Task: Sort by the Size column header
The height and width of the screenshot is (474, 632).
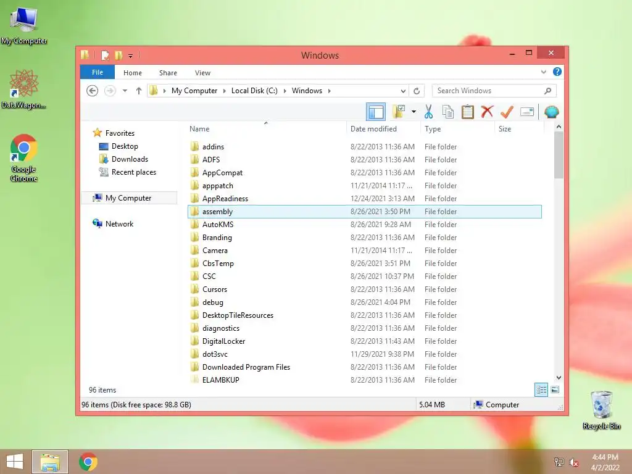Action: tap(505, 128)
